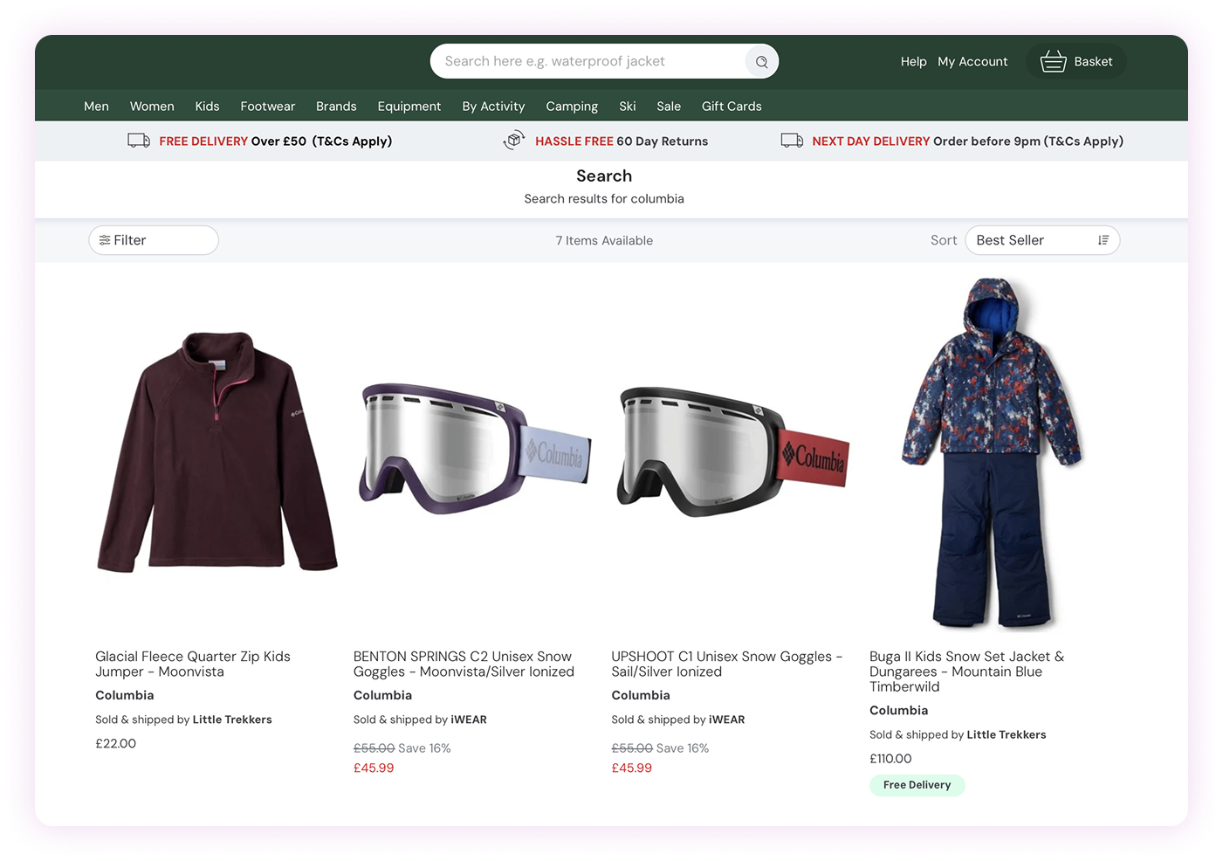Click the sort order icon in Best Seller
Image resolution: width=1223 pixels, height=861 pixels.
pyautogui.click(x=1103, y=240)
